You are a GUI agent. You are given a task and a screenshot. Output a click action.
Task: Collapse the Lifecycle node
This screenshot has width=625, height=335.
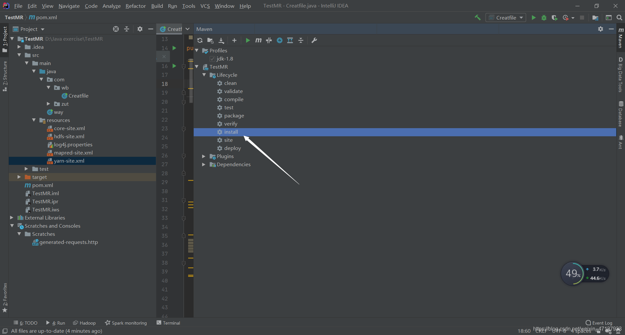point(204,75)
